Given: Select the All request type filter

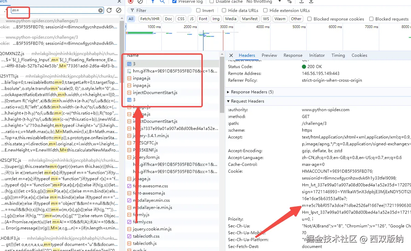Looking at the screenshot, I should tap(131, 19).
